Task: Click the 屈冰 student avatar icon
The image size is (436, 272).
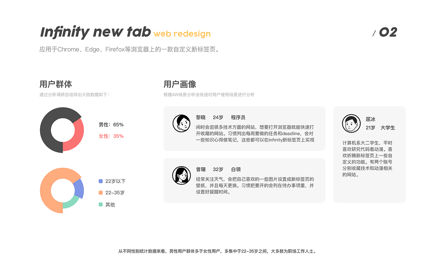Action: tap(351, 123)
